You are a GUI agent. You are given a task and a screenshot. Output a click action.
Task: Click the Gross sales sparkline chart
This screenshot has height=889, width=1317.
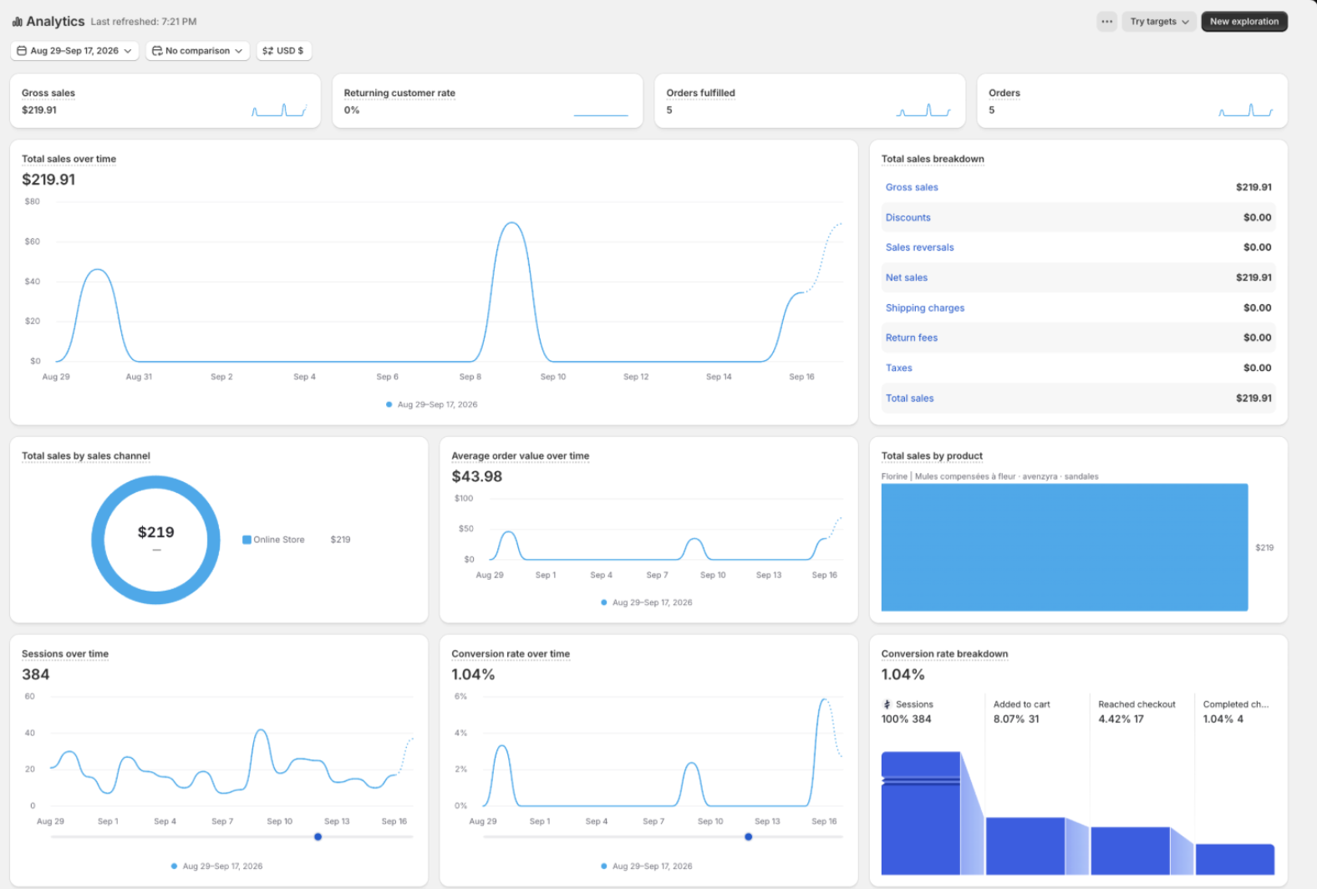tap(280, 109)
